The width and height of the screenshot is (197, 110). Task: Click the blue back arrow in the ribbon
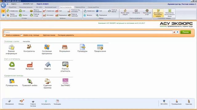[x=3, y=15]
